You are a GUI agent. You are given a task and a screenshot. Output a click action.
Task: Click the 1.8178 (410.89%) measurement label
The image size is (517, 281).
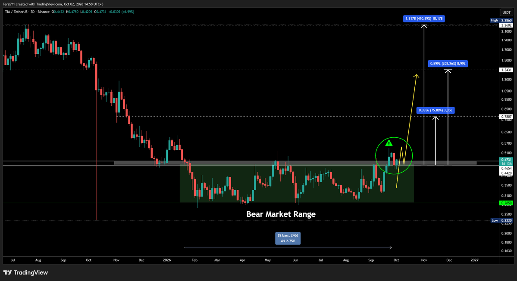click(x=424, y=19)
